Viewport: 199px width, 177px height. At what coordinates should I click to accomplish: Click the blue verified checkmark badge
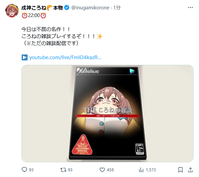point(67,8)
